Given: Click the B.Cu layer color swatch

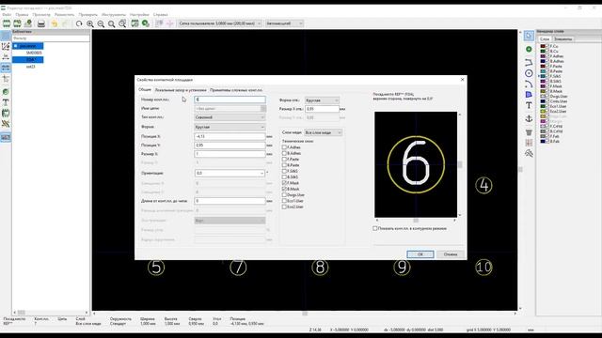Looking at the screenshot, I should [x=543, y=51].
